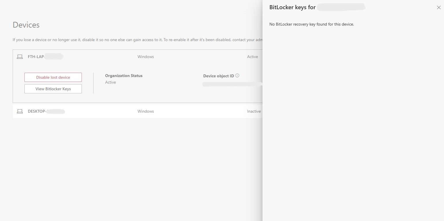Click the 'BitLocker keys for' panel title
Image resolution: width=444 pixels, height=221 pixels.
click(292, 7)
